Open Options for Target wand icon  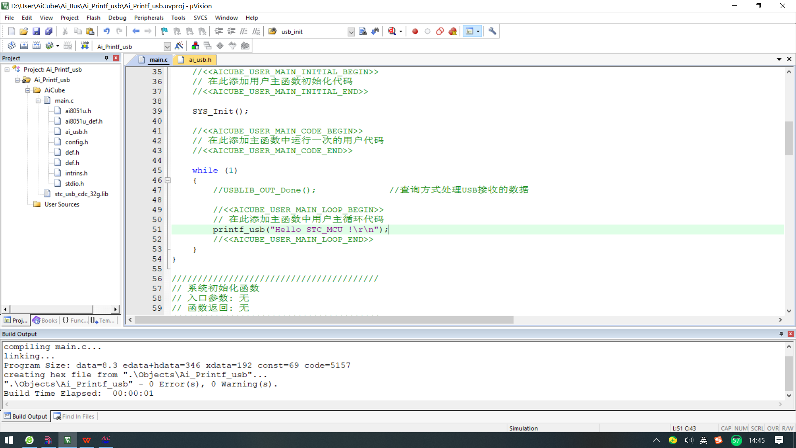click(x=179, y=46)
